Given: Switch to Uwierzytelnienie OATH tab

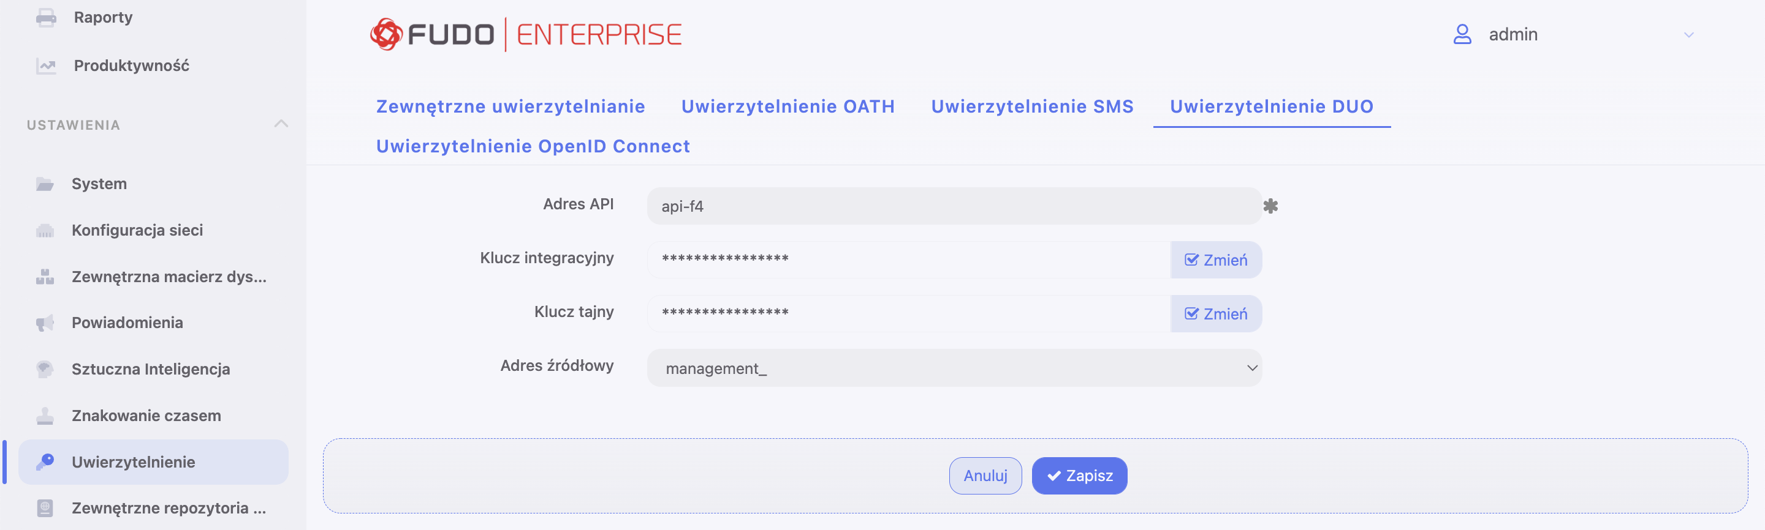Looking at the screenshot, I should pos(788,106).
